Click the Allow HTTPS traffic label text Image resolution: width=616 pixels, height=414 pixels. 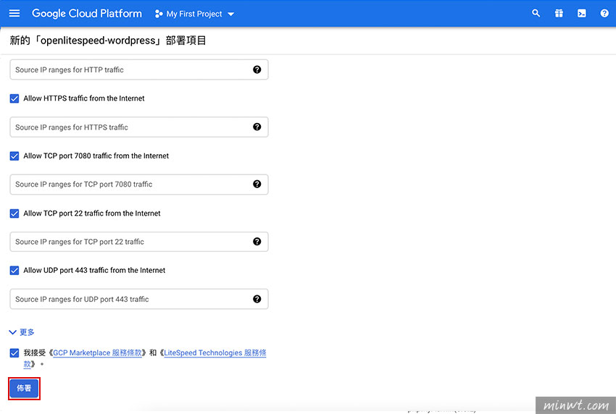tap(83, 98)
